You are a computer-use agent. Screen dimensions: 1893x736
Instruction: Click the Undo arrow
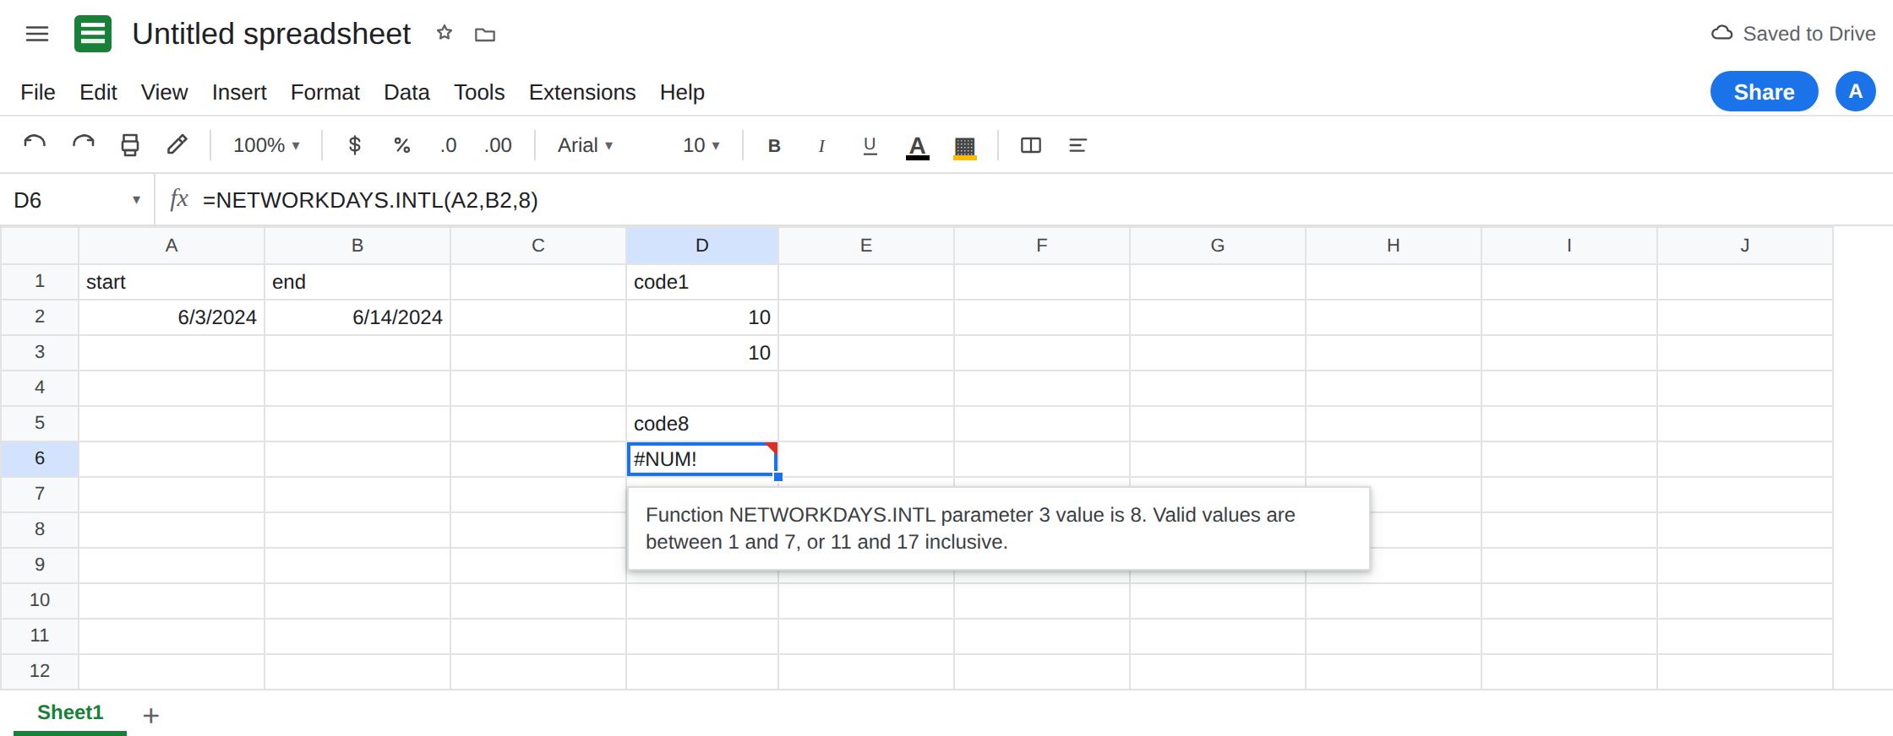click(35, 145)
